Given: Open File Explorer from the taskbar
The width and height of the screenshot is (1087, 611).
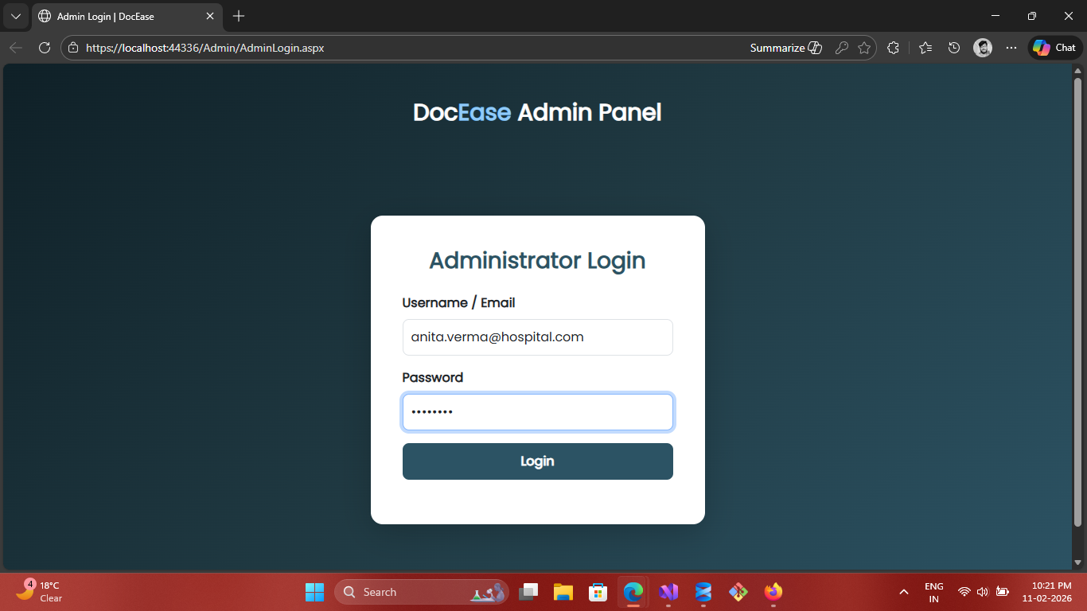Looking at the screenshot, I should [x=563, y=592].
